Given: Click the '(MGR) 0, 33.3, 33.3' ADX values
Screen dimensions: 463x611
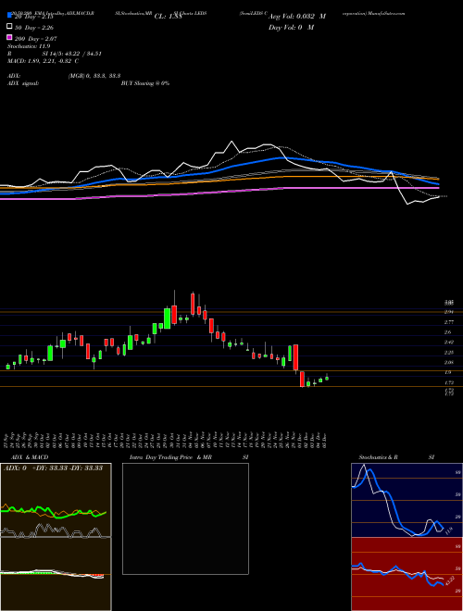Looking at the screenshot, I should click(x=94, y=76).
